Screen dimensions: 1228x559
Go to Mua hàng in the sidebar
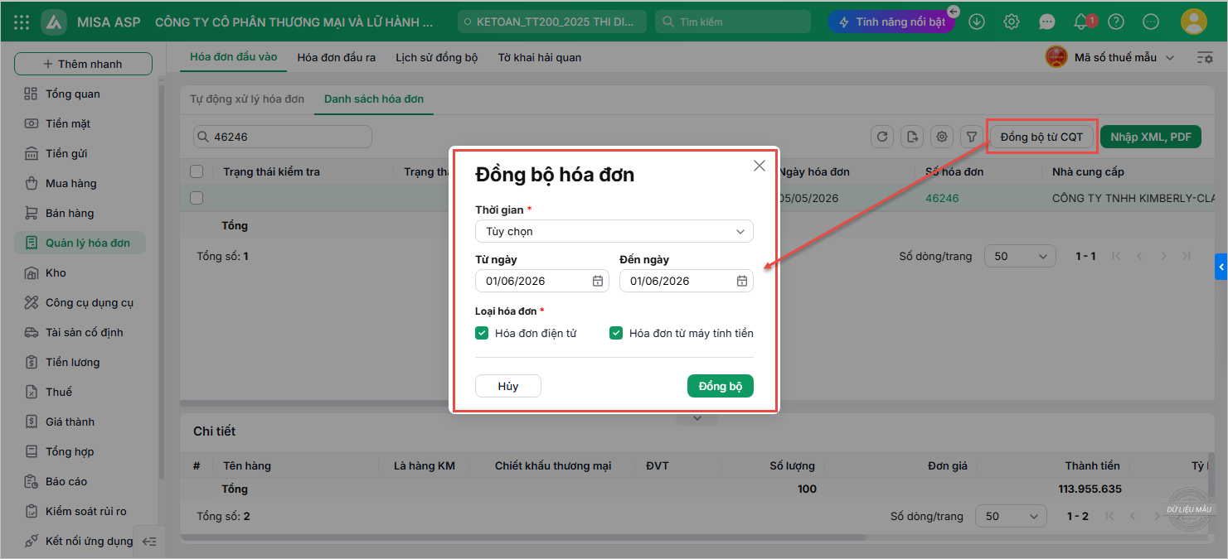tap(71, 183)
